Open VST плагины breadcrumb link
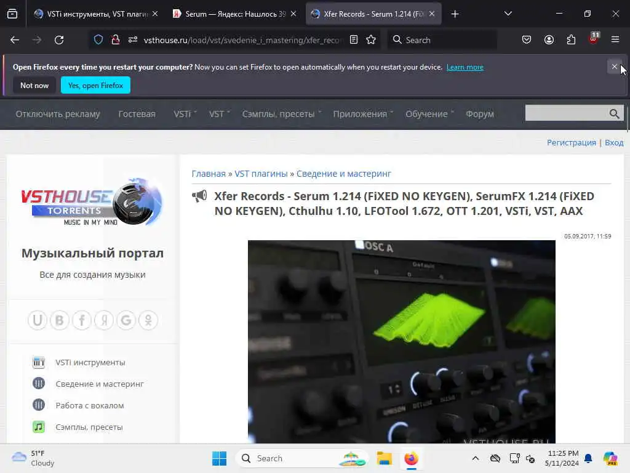Image resolution: width=630 pixels, height=473 pixels. pos(261,173)
